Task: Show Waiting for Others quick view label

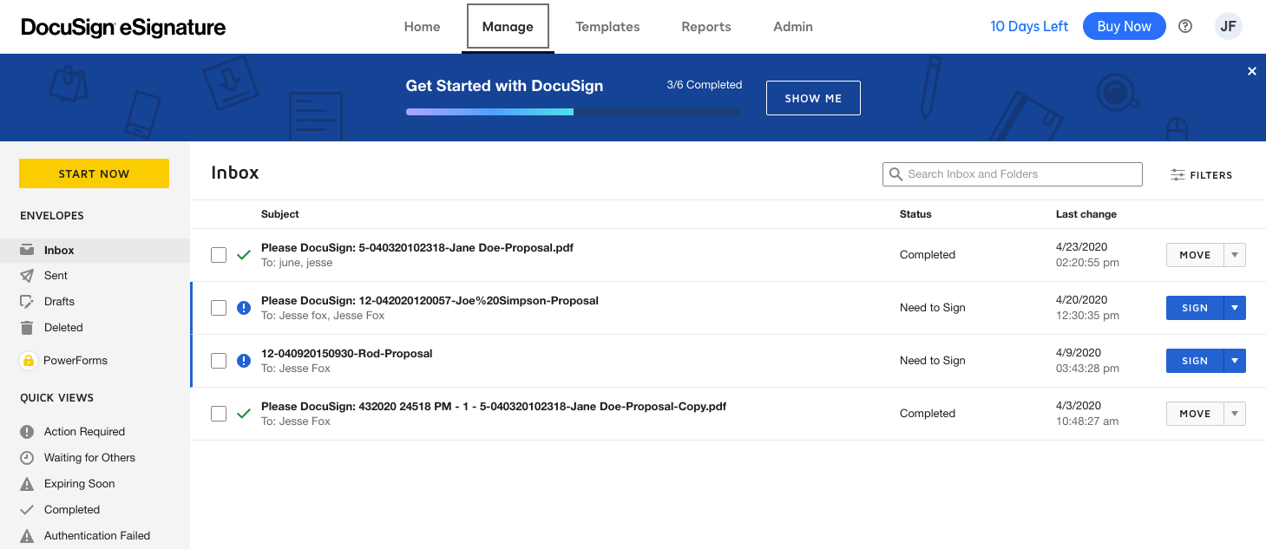Action: click(90, 458)
